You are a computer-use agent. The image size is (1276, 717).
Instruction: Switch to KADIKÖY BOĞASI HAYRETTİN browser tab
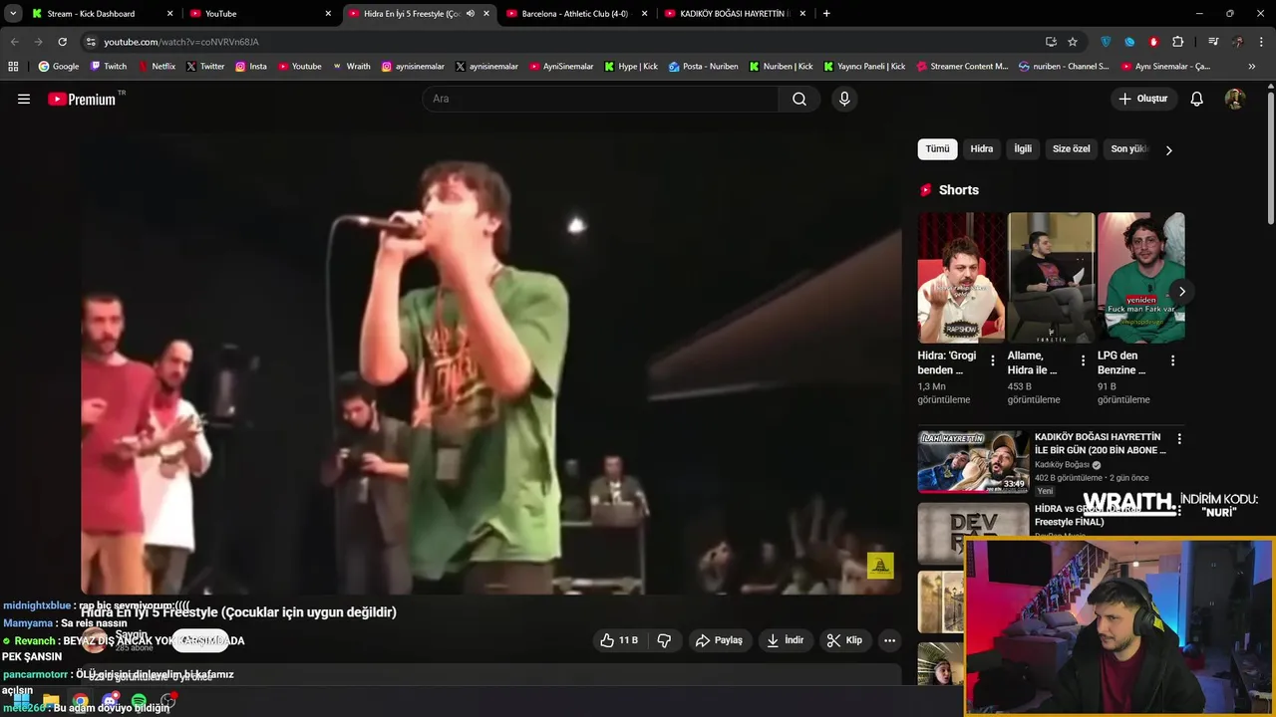[x=734, y=14]
